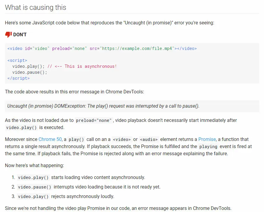Click the red thumbs-down icon
This screenshot has height=212, width=264.
pyautogui.click(x=8, y=35)
